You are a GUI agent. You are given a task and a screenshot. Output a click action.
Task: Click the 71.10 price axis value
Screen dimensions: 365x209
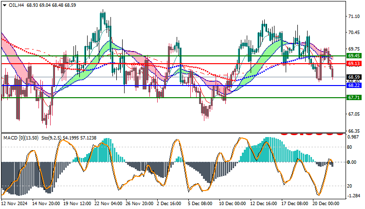click(354, 16)
